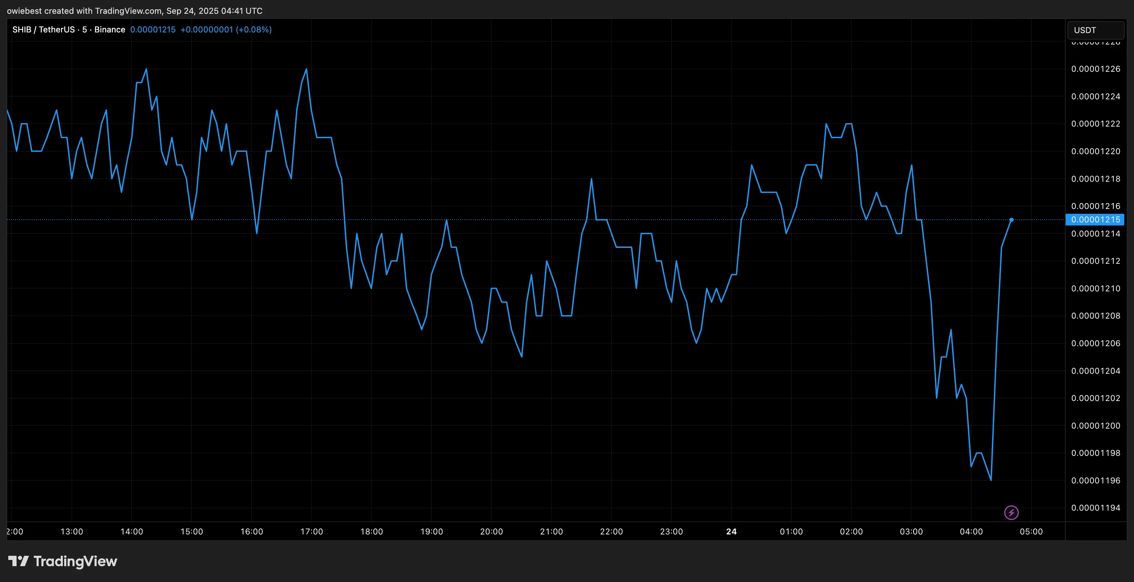This screenshot has width=1134, height=582.
Task: Click the last price value 0.00001215 in the legend
Action: pyautogui.click(x=153, y=29)
